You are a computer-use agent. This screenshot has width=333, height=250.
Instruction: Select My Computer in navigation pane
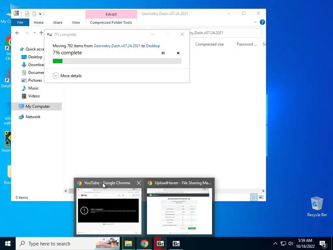coord(36,106)
